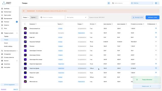Select the Товары tab
Screen dimensions: 162x91
point(26,17)
